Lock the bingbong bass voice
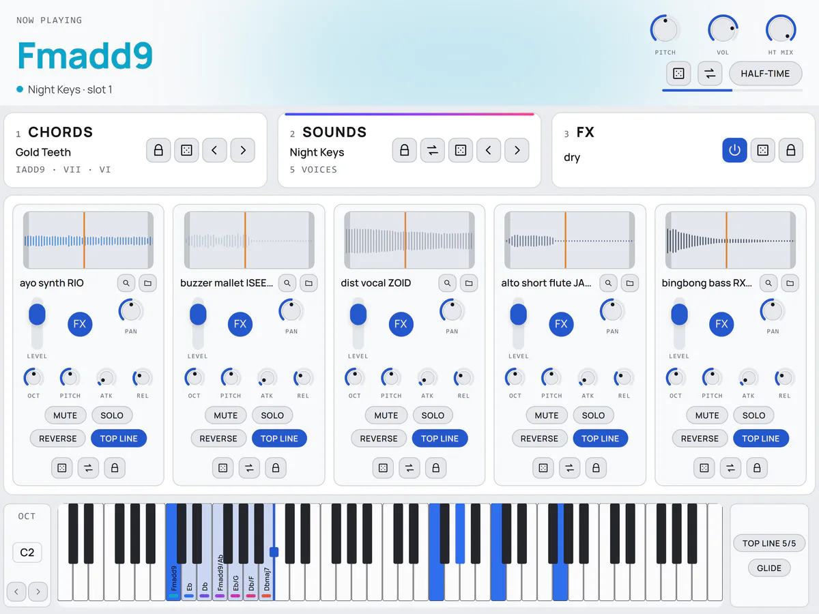Screen dimensions: 819x614 click(x=756, y=468)
